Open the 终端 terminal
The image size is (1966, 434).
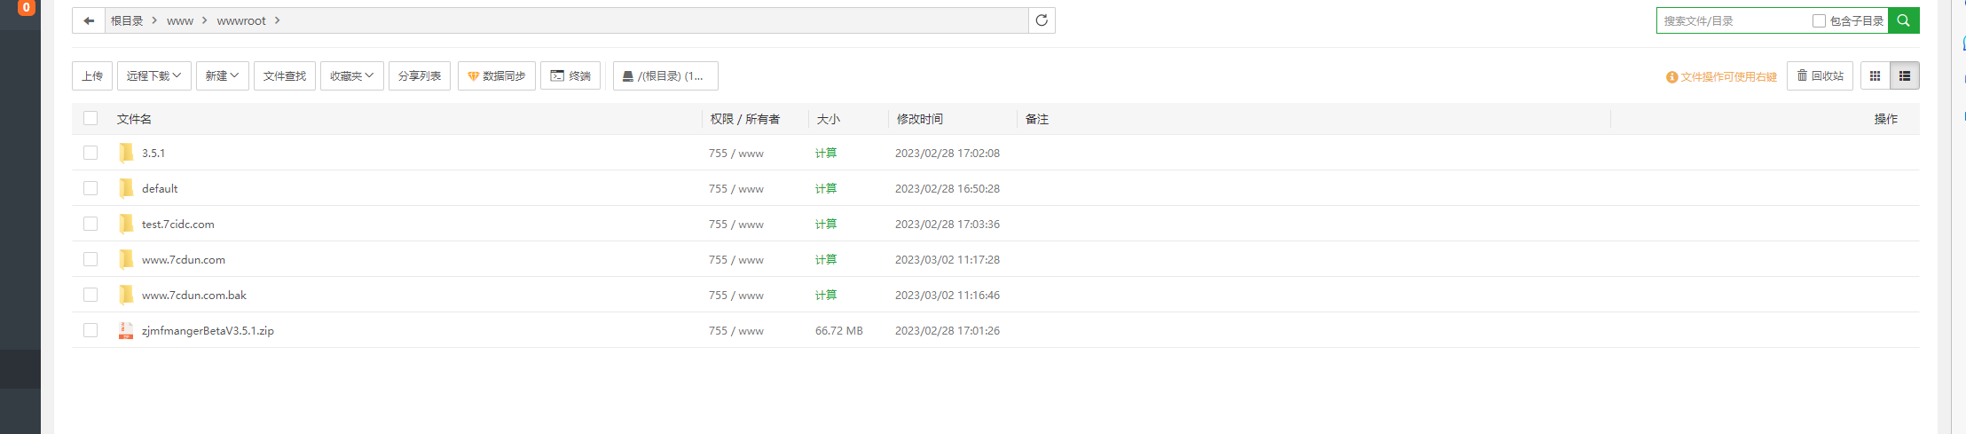tap(570, 76)
